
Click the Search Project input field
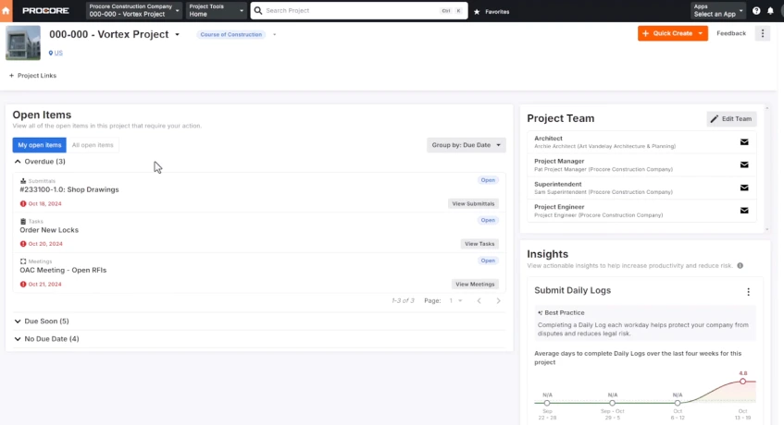[x=359, y=10]
